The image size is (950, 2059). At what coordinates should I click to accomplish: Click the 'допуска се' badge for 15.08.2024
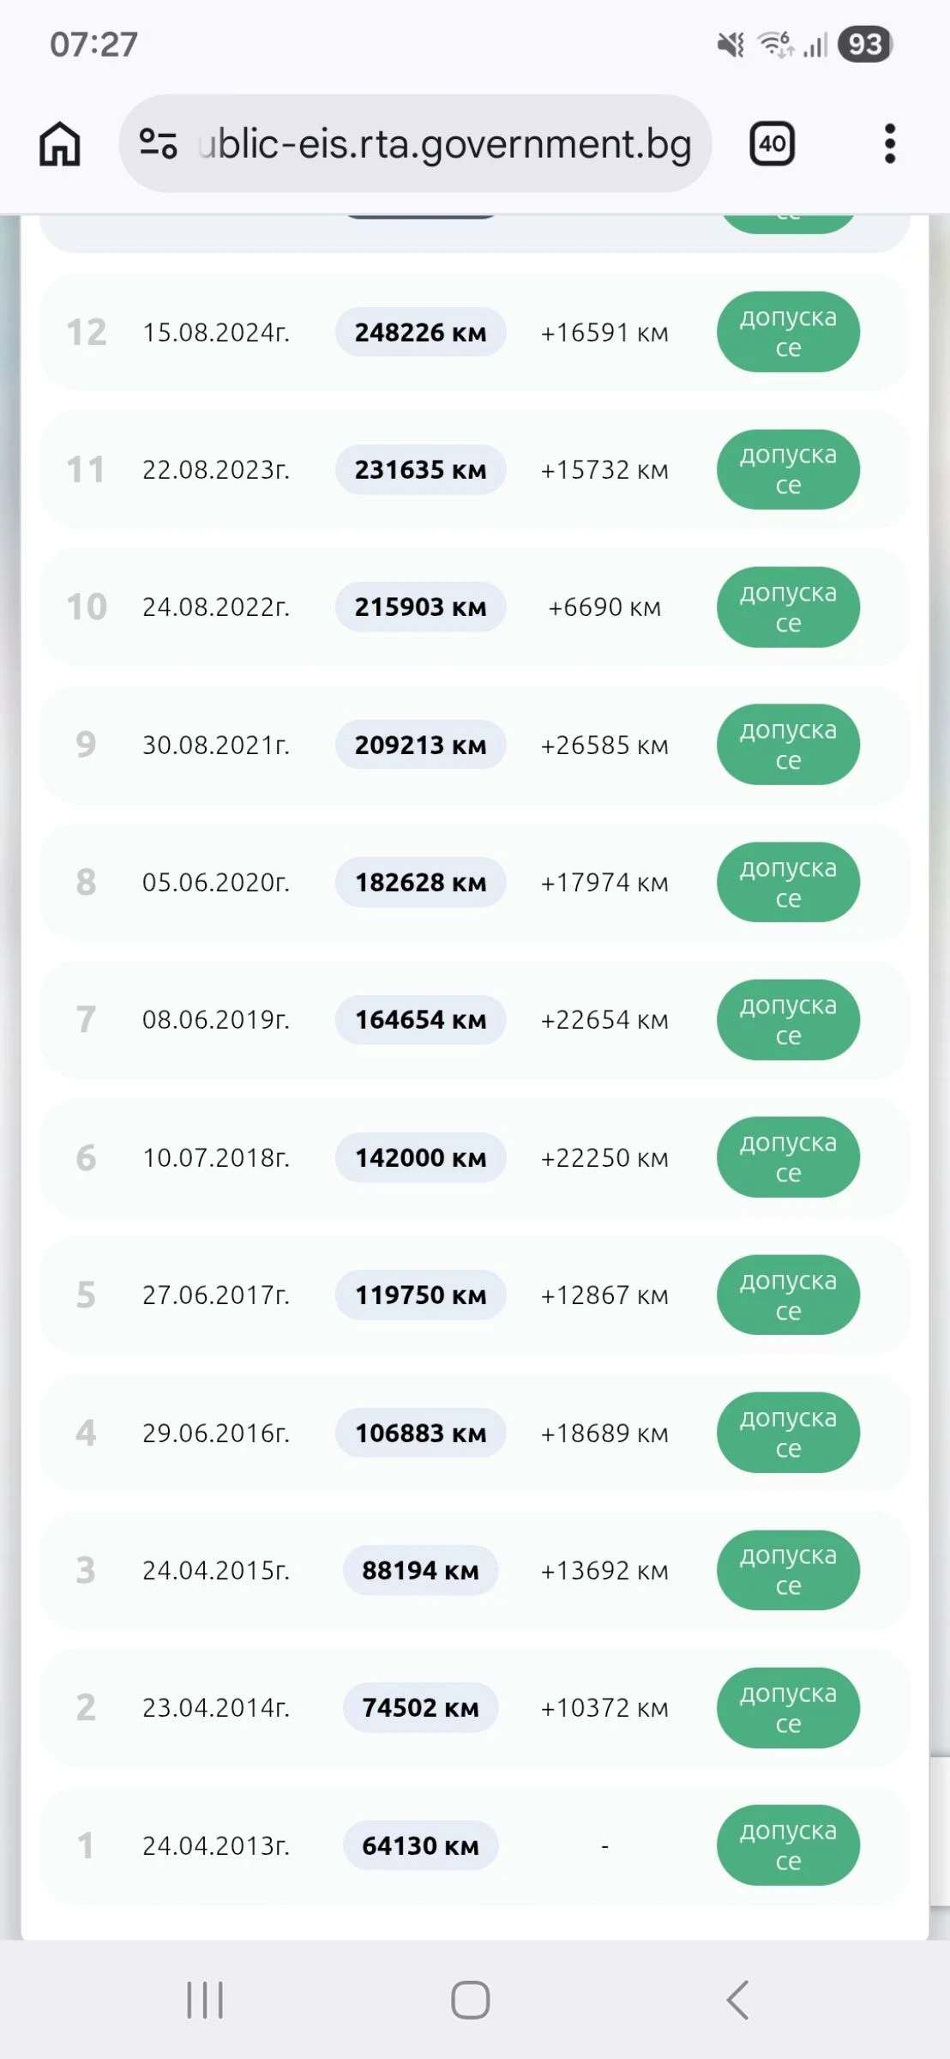[788, 332]
